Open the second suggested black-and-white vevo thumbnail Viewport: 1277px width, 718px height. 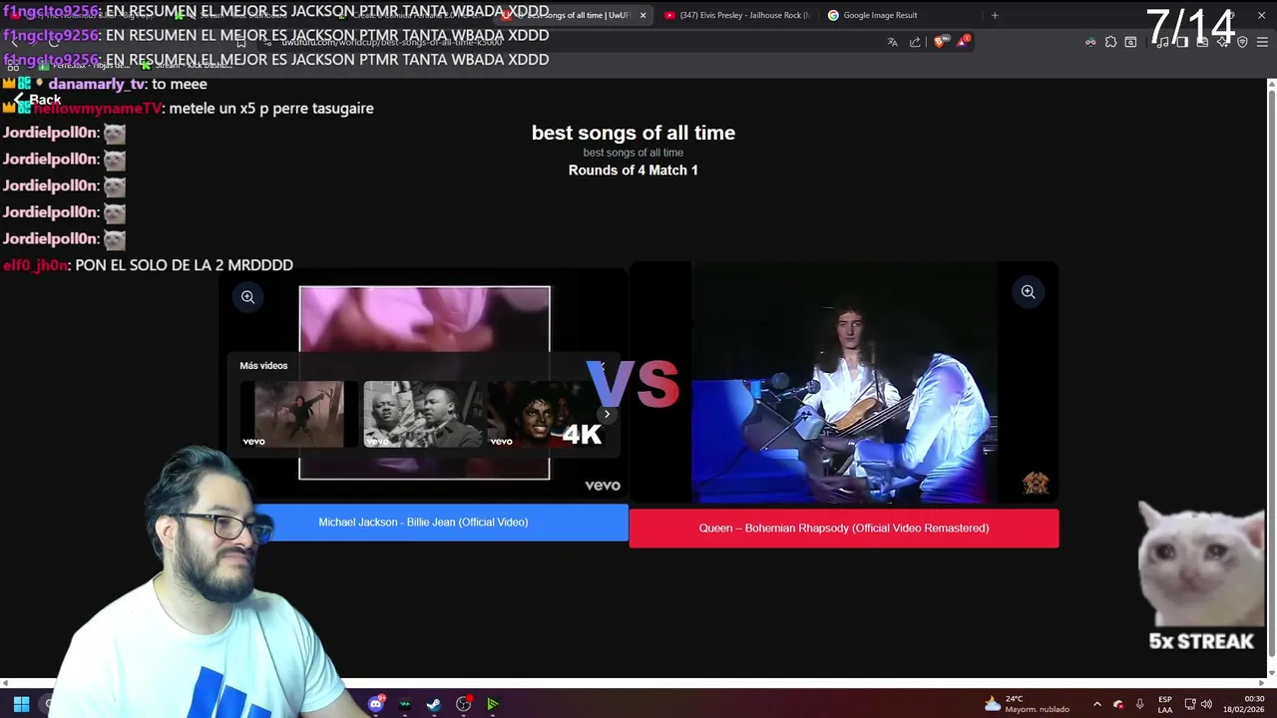[421, 414]
